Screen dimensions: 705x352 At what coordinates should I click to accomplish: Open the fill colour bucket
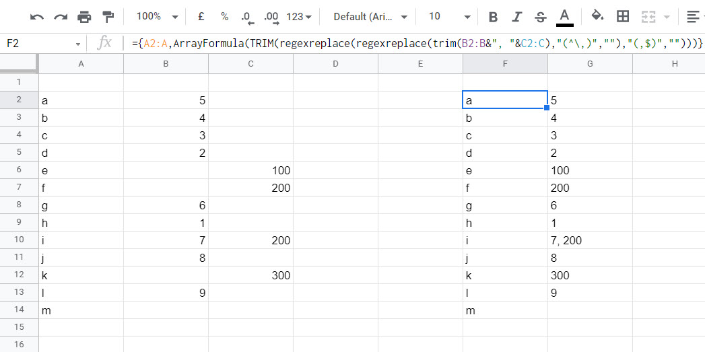coord(597,16)
